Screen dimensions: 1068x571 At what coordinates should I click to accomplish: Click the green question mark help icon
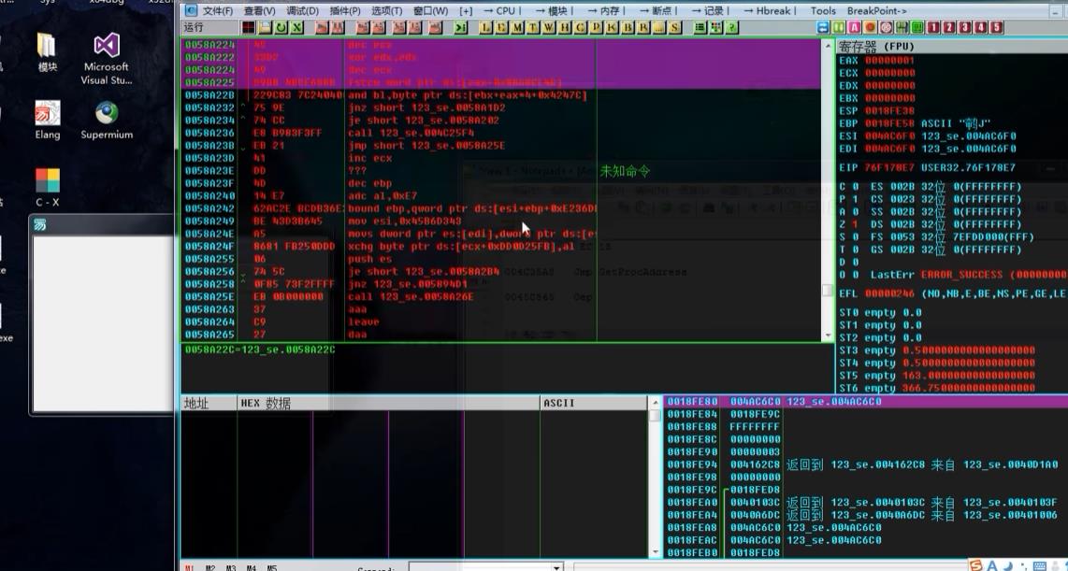732,27
